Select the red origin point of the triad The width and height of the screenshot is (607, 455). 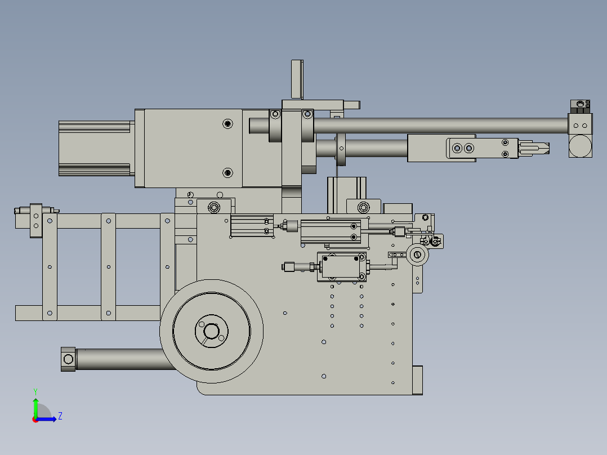coord(35,420)
